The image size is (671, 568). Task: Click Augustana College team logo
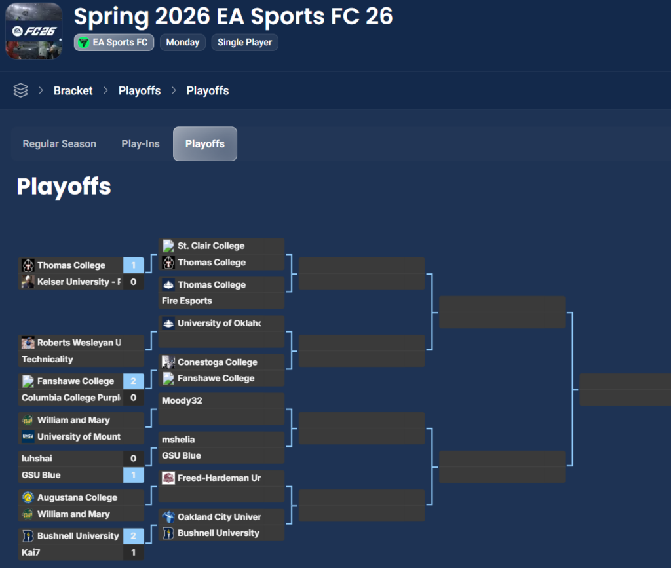coord(28,497)
